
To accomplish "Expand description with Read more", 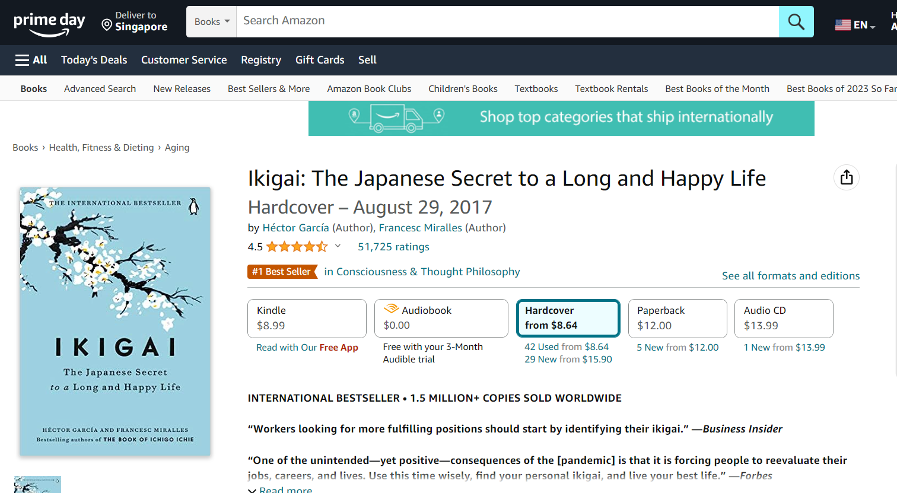I will tap(285, 489).
